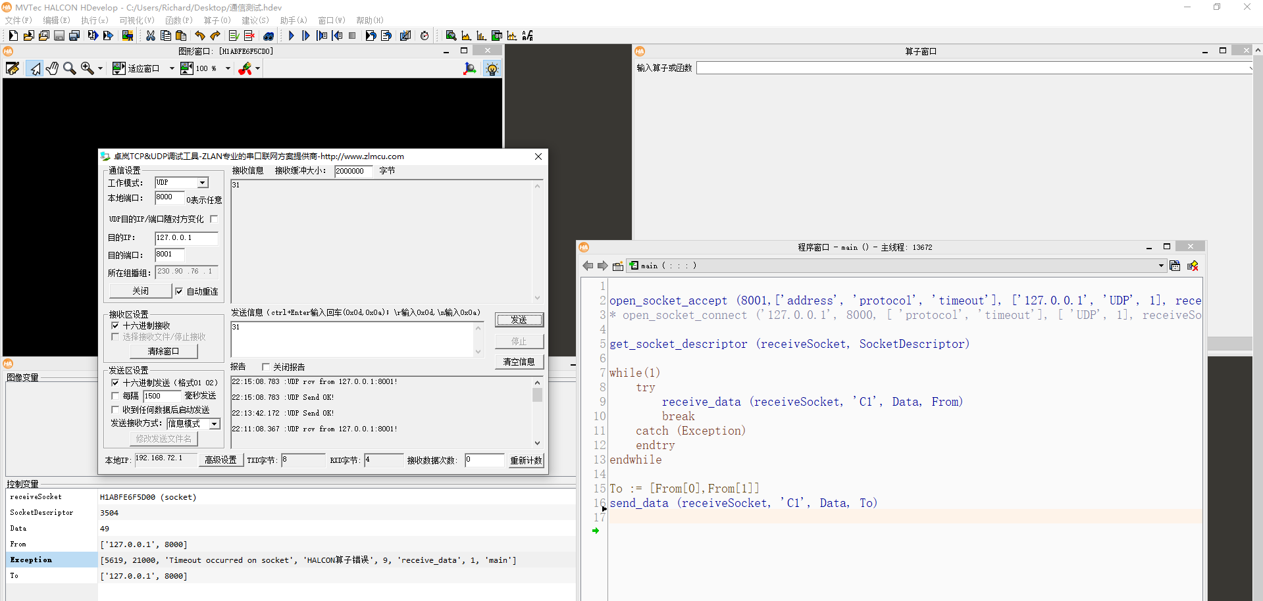
Task: Open the 工作模式 UDP mode dropdown
Action: pos(203,183)
